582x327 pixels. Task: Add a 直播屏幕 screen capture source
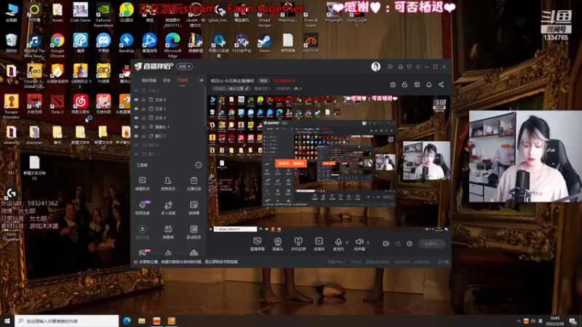(x=258, y=244)
